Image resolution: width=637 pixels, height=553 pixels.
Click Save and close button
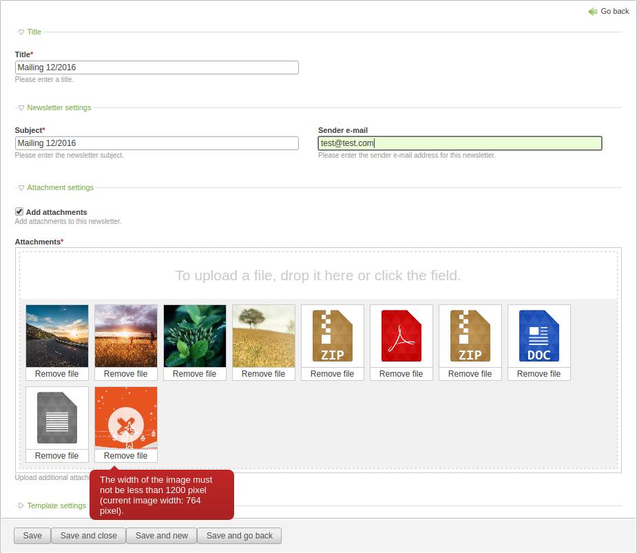(x=88, y=536)
